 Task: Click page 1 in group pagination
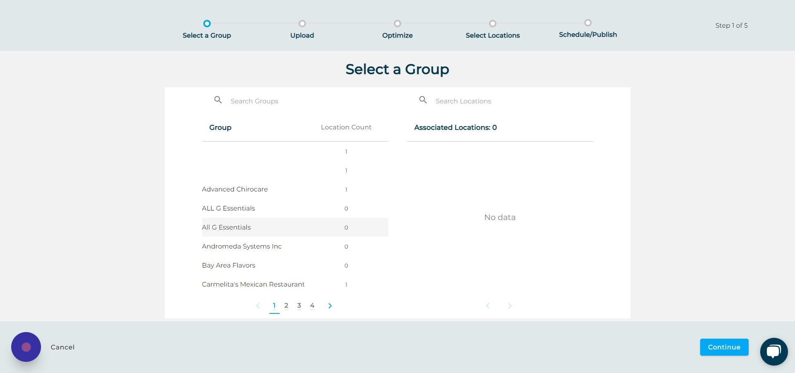tap(274, 306)
